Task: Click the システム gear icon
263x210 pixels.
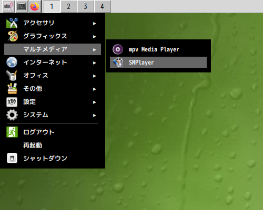Action: pyautogui.click(x=12, y=115)
